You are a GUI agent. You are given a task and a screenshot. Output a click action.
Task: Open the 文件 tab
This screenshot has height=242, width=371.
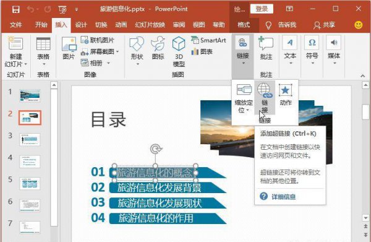16,25
